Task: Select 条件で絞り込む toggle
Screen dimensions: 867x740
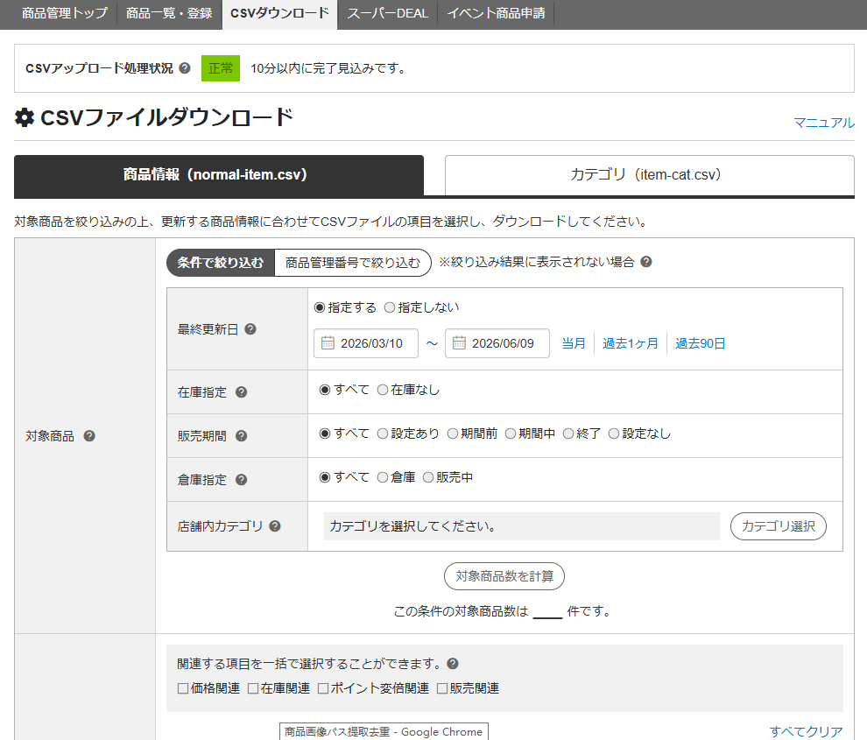Action: [x=221, y=263]
